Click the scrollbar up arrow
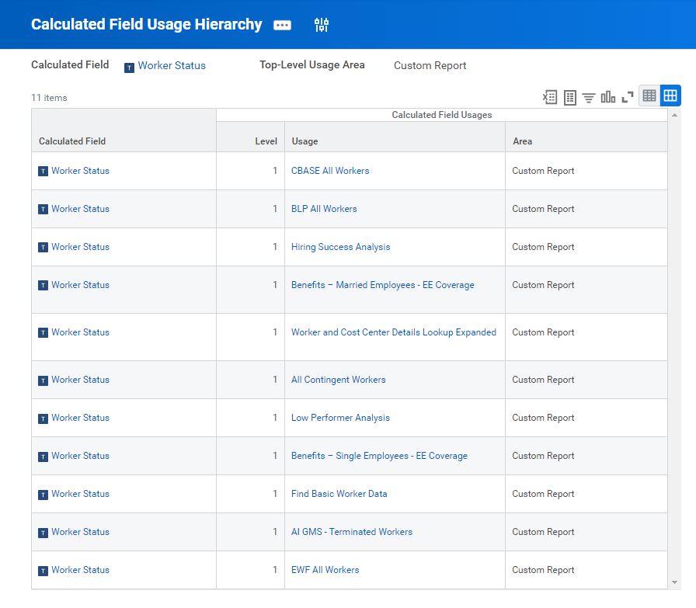 (674, 116)
